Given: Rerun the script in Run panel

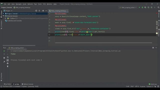Looking at the screenshot, I should (x=4, y=51).
